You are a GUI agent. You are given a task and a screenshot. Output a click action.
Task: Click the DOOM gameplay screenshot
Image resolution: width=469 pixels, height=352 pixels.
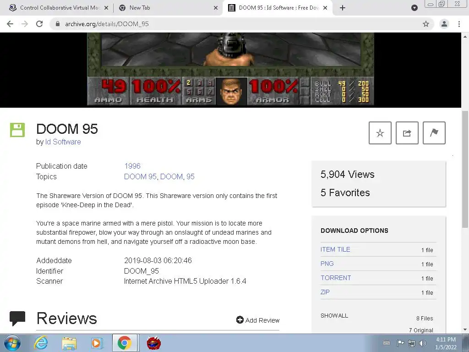(230, 70)
